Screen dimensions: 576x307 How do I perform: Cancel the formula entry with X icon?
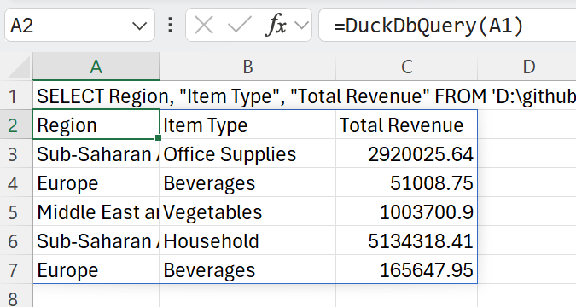(x=204, y=26)
